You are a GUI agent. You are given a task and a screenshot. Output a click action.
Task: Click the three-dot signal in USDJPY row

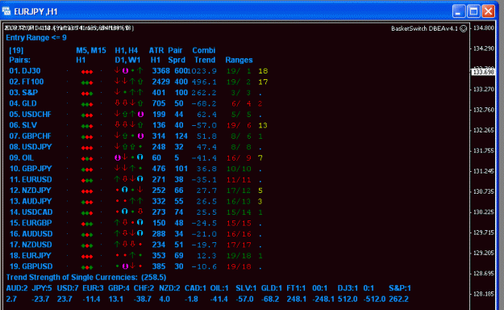87,148
